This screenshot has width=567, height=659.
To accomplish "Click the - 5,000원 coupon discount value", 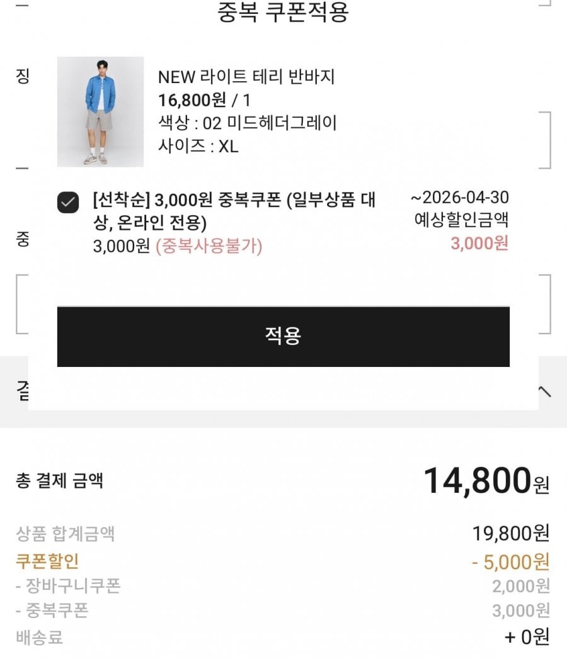I will (510, 561).
